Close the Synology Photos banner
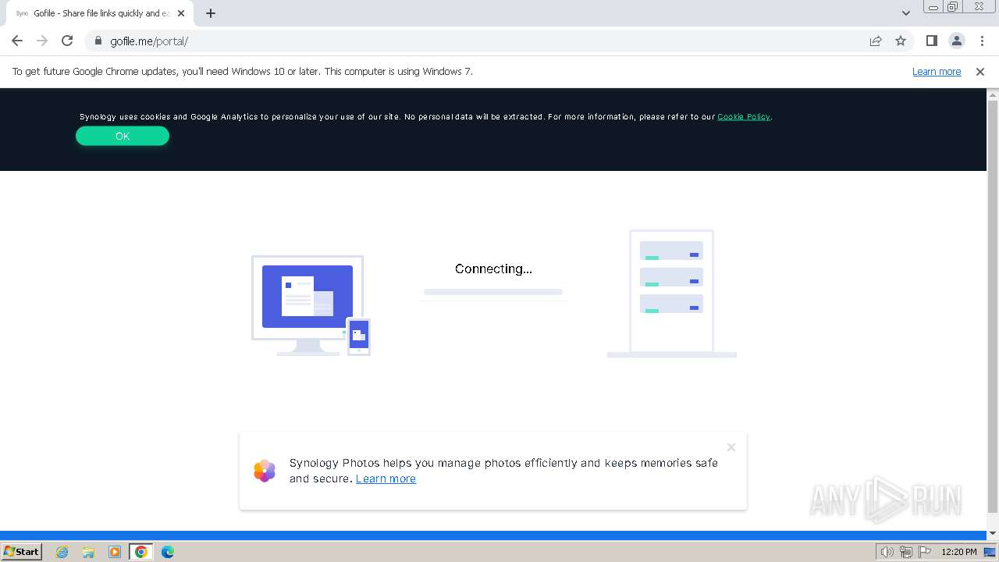Screen dimensions: 999x562 pyautogui.click(x=731, y=447)
